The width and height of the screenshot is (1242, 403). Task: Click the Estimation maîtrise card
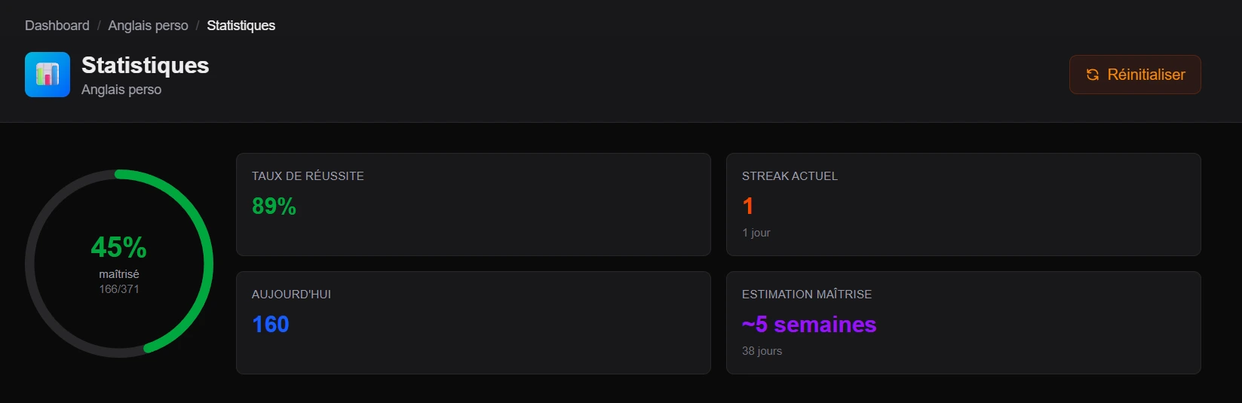tap(963, 322)
